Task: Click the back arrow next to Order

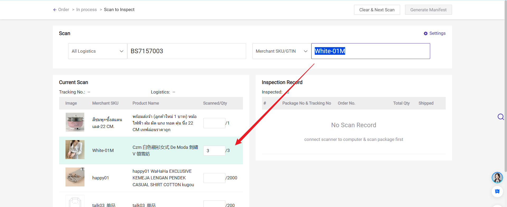Action: pyautogui.click(x=55, y=10)
